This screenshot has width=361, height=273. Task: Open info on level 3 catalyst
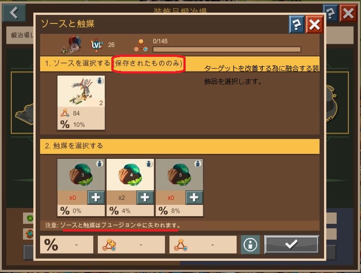100,164
